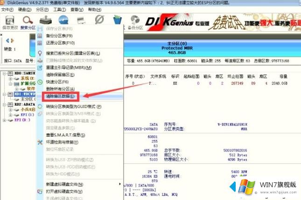Click the green clock icon beside 快速分区(F6)
This screenshot has height=200, width=301.
40,82
